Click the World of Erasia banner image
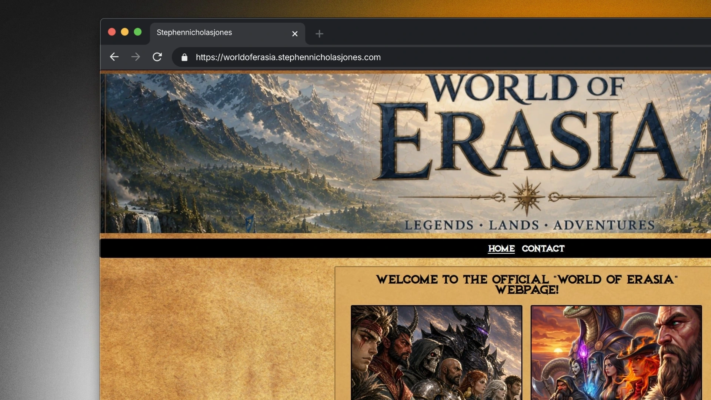Viewport: 711px width, 400px height. 406,153
